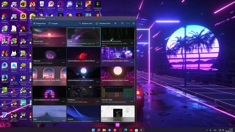Viewport: 235px width, 132px height.
Task: Click the Windows Start button on the taskbar
Action: coord(93,130)
